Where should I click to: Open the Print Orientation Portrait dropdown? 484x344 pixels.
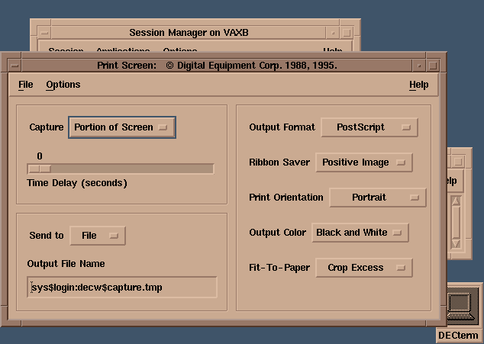pos(378,197)
